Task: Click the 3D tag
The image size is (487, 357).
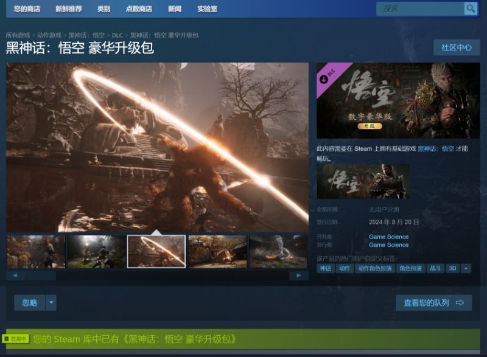Action: pos(452,268)
